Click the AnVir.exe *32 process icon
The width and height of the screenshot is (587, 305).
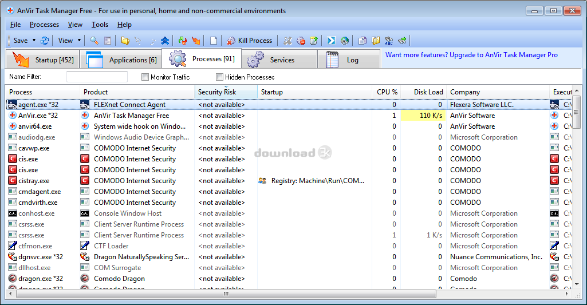(x=13, y=115)
